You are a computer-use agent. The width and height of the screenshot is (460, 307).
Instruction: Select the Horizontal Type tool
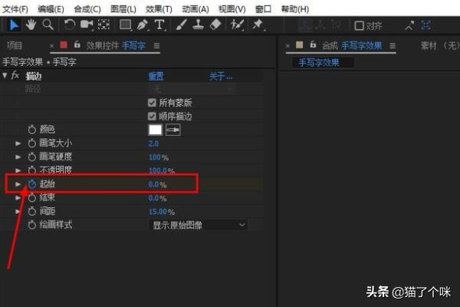(x=159, y=25)
